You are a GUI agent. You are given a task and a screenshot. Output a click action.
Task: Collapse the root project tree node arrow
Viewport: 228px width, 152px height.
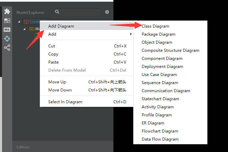point(19,22)
